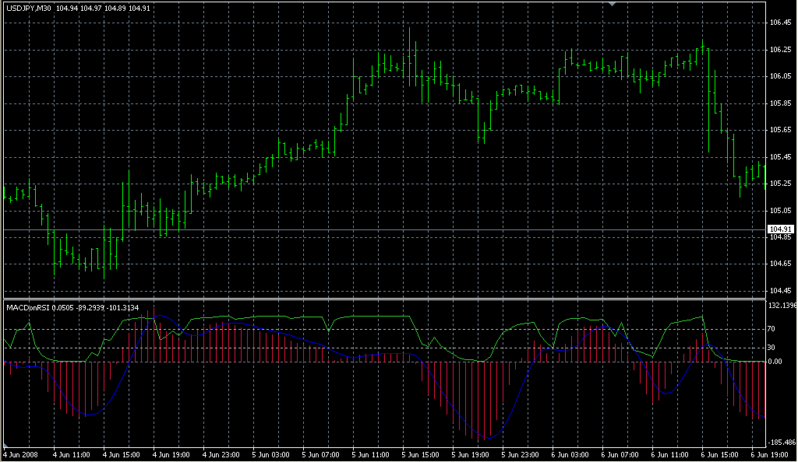The image size is (798, 462).
Task: Select the 105.05 price level label
Action: pyautogui.click(x=780, y=210)
